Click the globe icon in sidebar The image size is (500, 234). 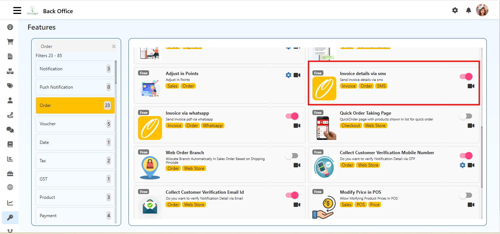[10, 187]
